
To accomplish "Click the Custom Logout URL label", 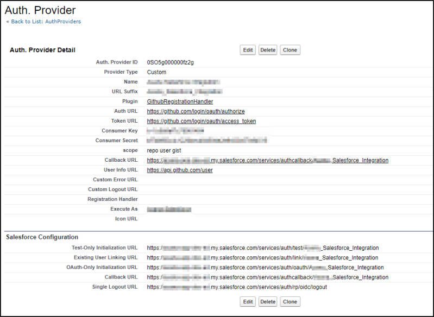I will tap(112, 189).
